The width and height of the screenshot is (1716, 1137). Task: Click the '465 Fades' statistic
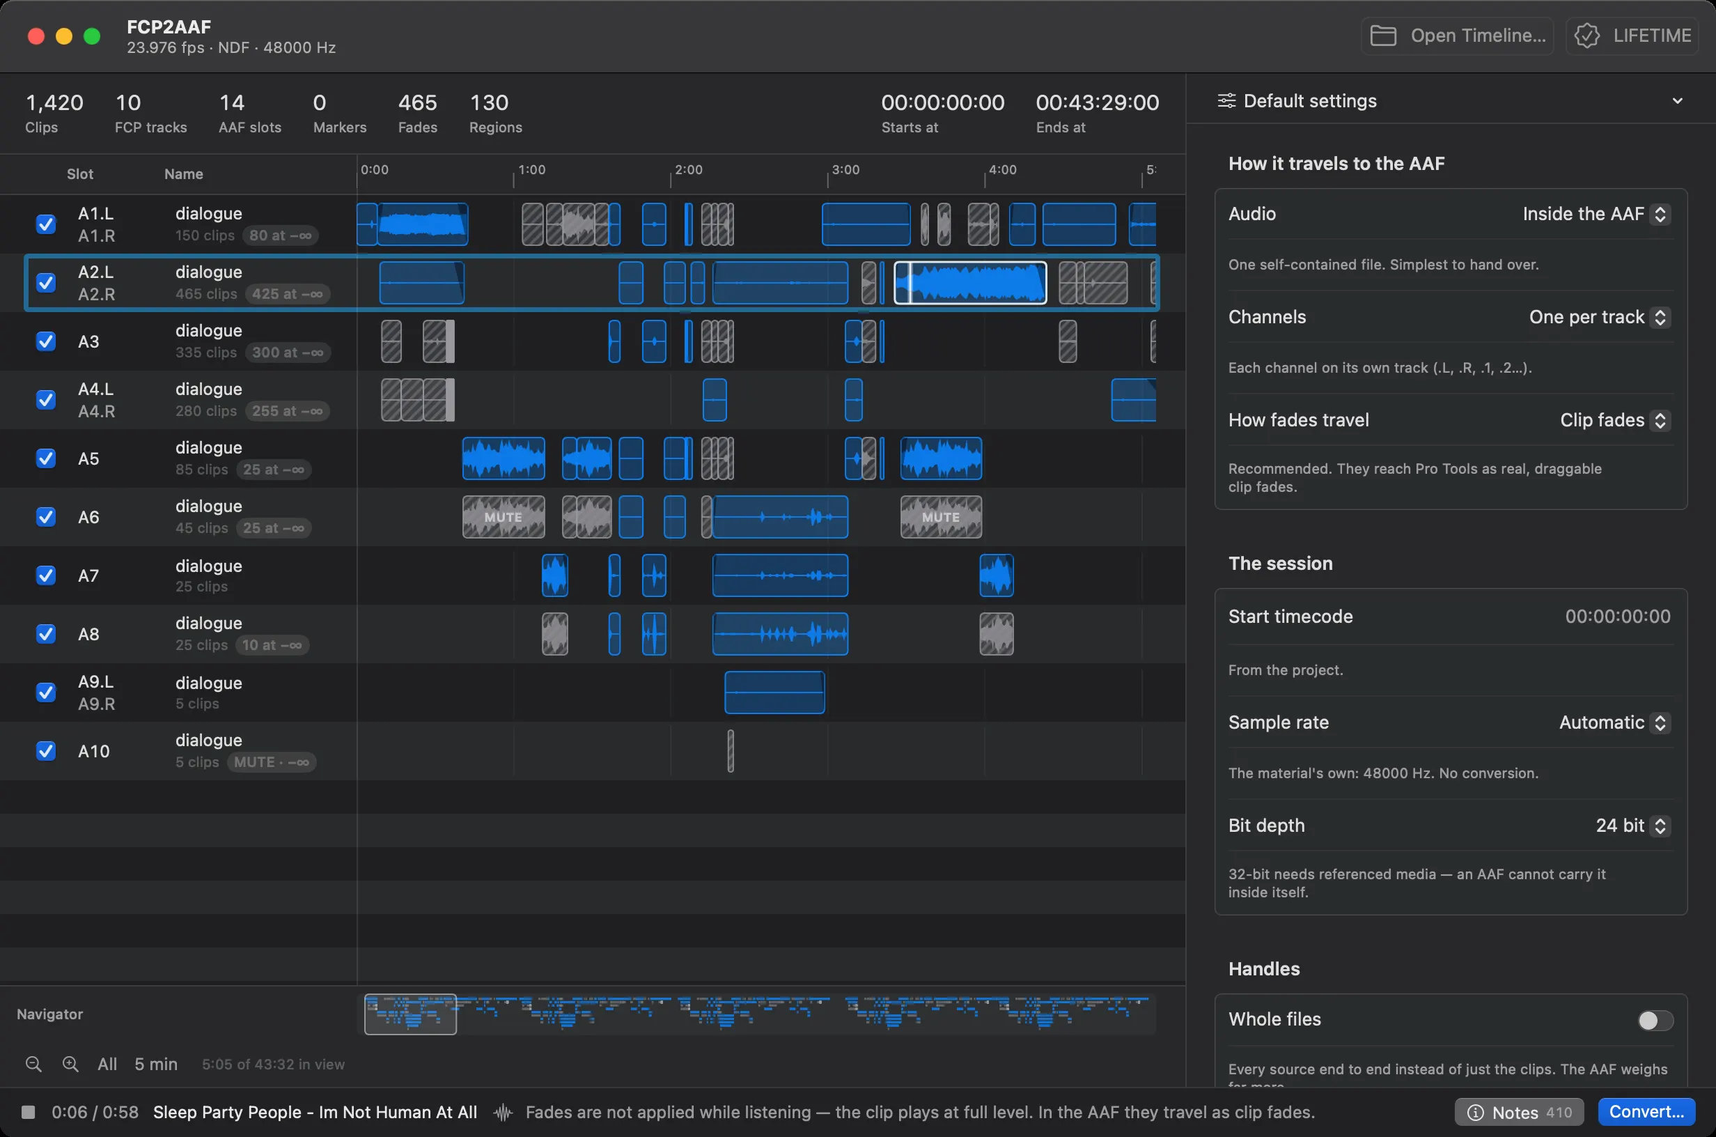click(x=417, y=113)
